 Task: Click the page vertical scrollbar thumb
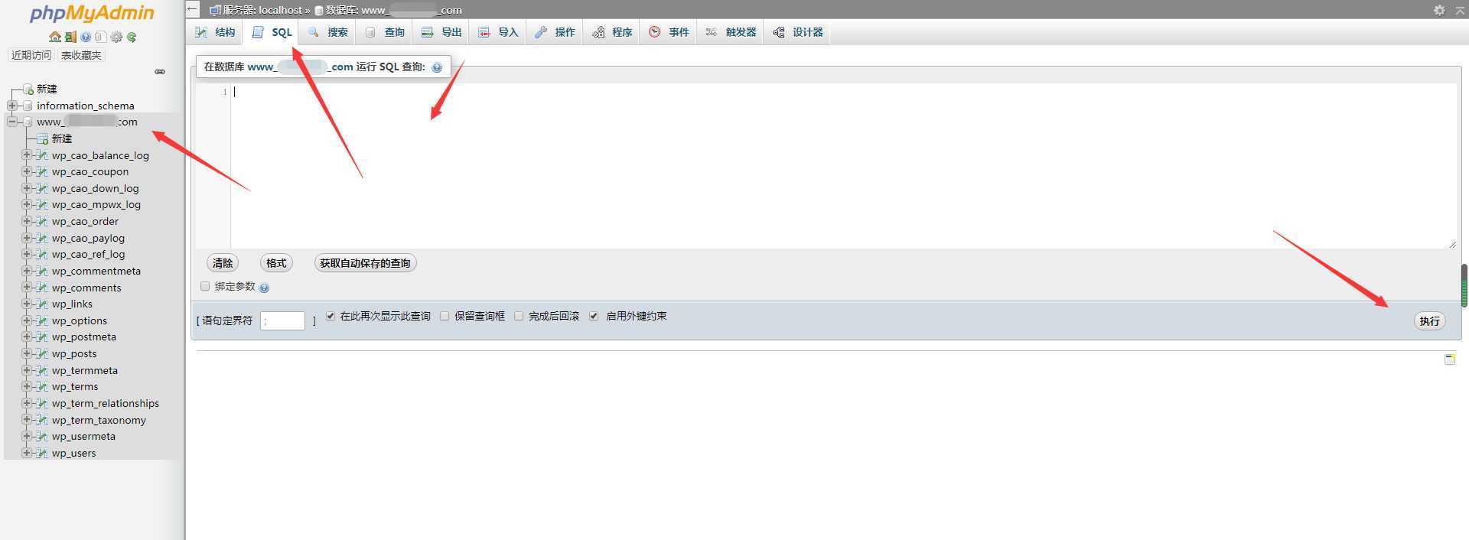[x=1464, y=285]
